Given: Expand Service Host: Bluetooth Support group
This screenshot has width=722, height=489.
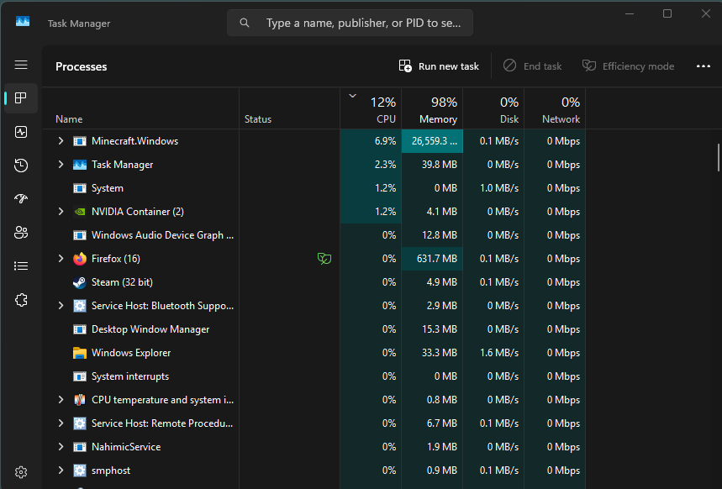Looking at the screenshot, I should point(61,306).
